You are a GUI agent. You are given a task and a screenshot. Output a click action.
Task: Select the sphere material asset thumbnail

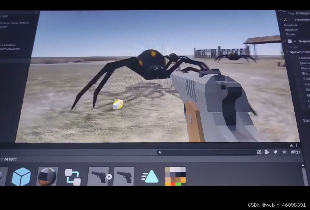47,176
